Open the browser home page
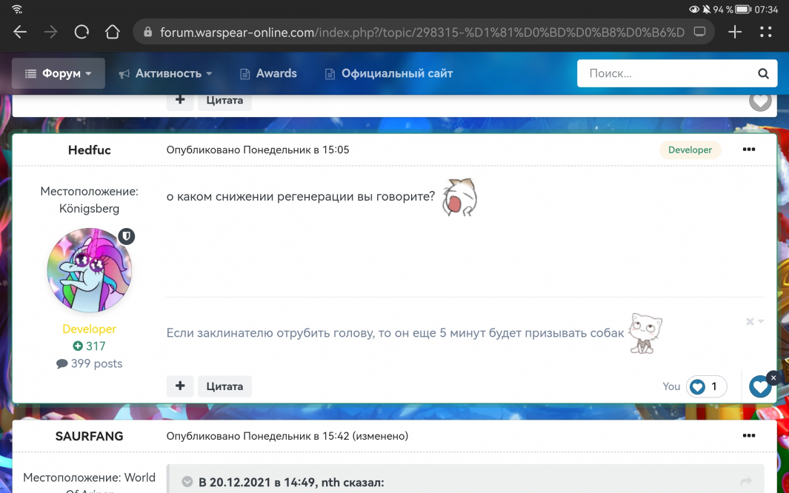789x493 pixels. (x=112, y=32)
